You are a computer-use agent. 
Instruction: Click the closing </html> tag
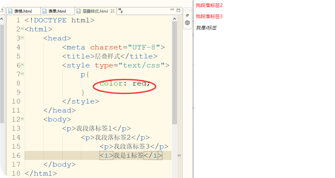[x=41, y=174]
